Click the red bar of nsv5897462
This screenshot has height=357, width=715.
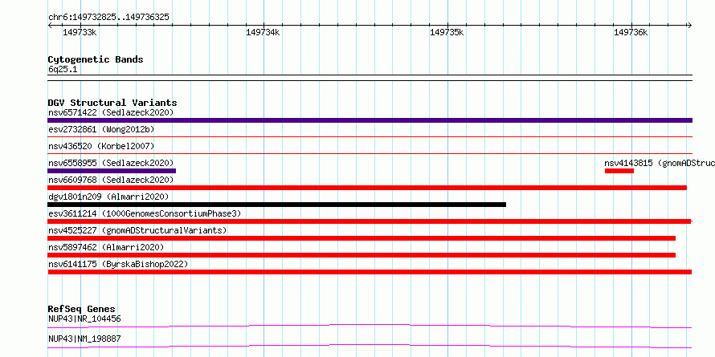point(362,255)
